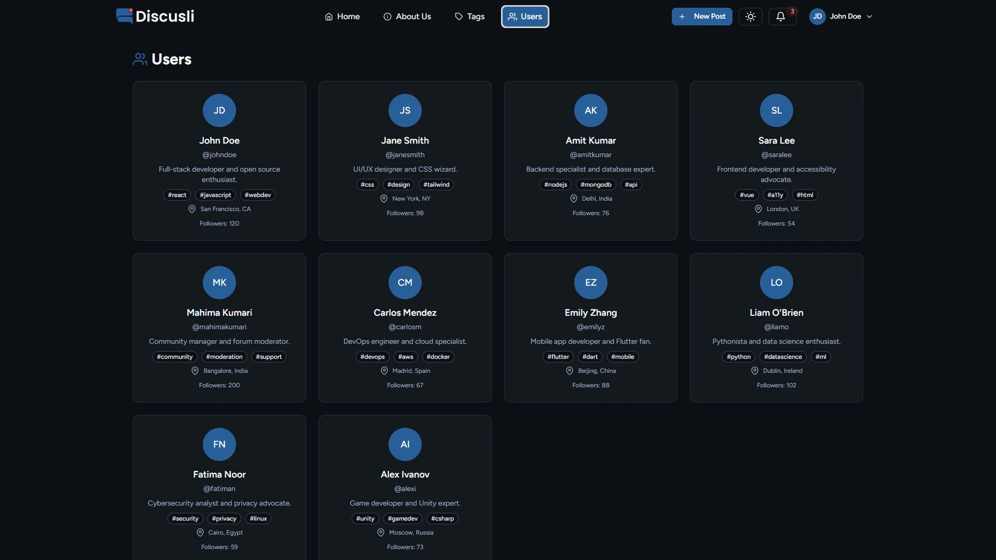Click 'Pythonista and data science enthusiast.' bio
Screen dimensions: 996x560
[777, 342]
